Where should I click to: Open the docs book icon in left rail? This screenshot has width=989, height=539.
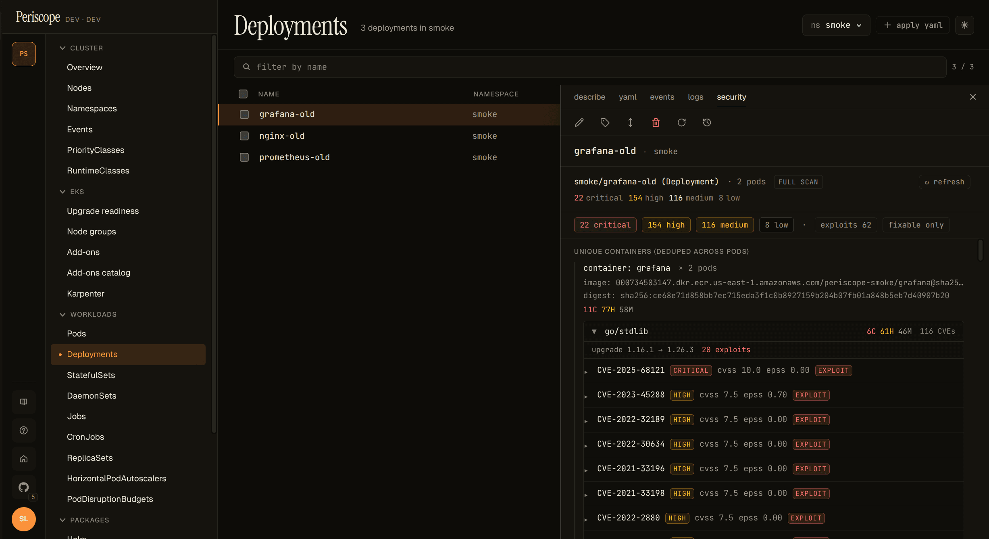(24, 402)
